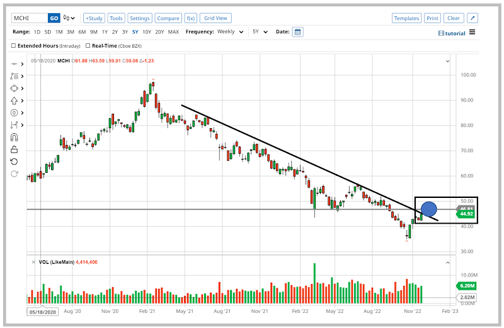Open the Tools menu
The width and height of the screenshot is (504, 328).
116,18
